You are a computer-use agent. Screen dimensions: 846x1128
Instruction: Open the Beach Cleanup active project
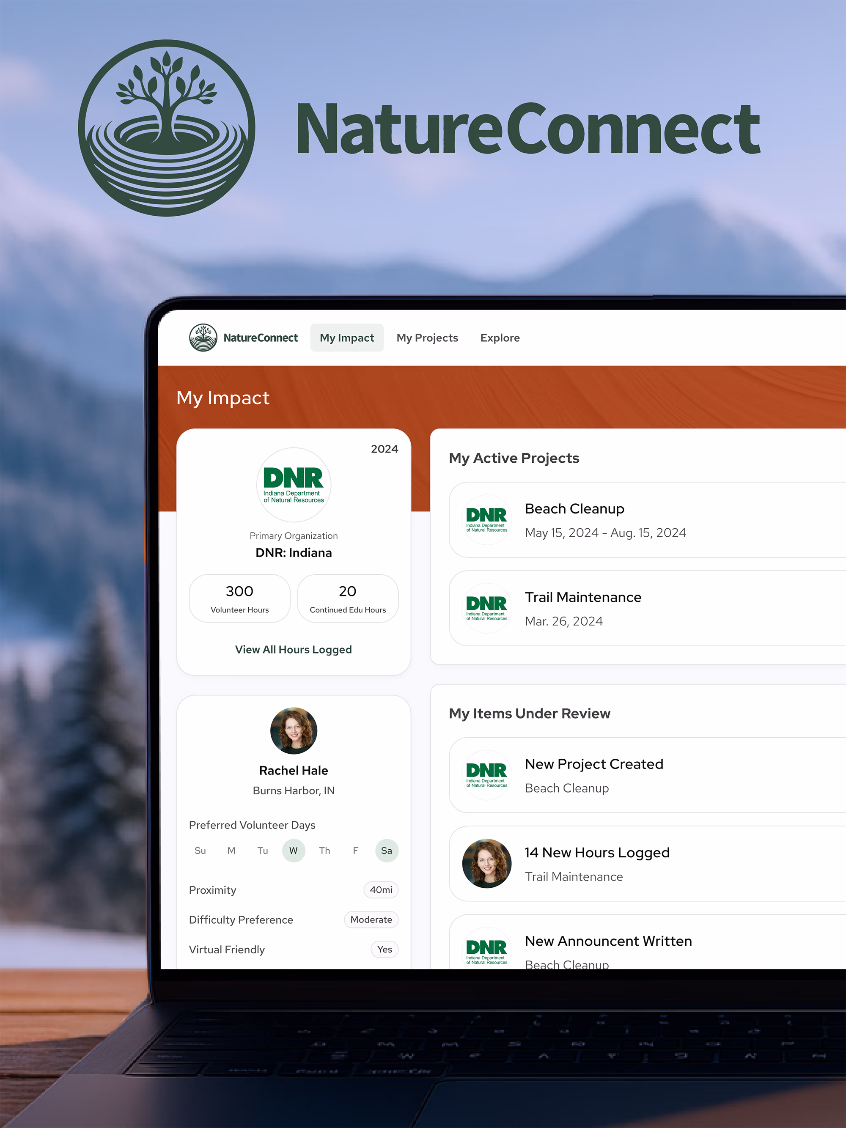click(x=647, y=520)
